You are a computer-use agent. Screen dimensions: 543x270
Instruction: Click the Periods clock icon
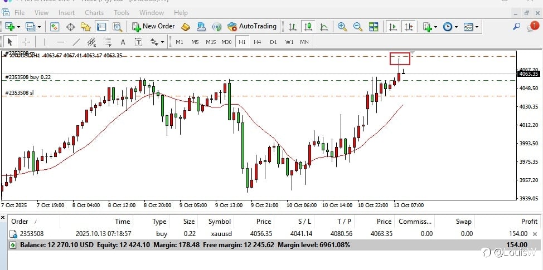click(448, 26)
